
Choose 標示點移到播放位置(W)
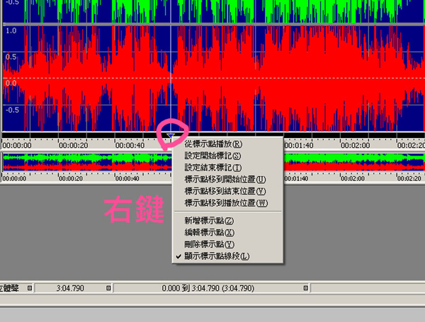click(x=227, y=203)
